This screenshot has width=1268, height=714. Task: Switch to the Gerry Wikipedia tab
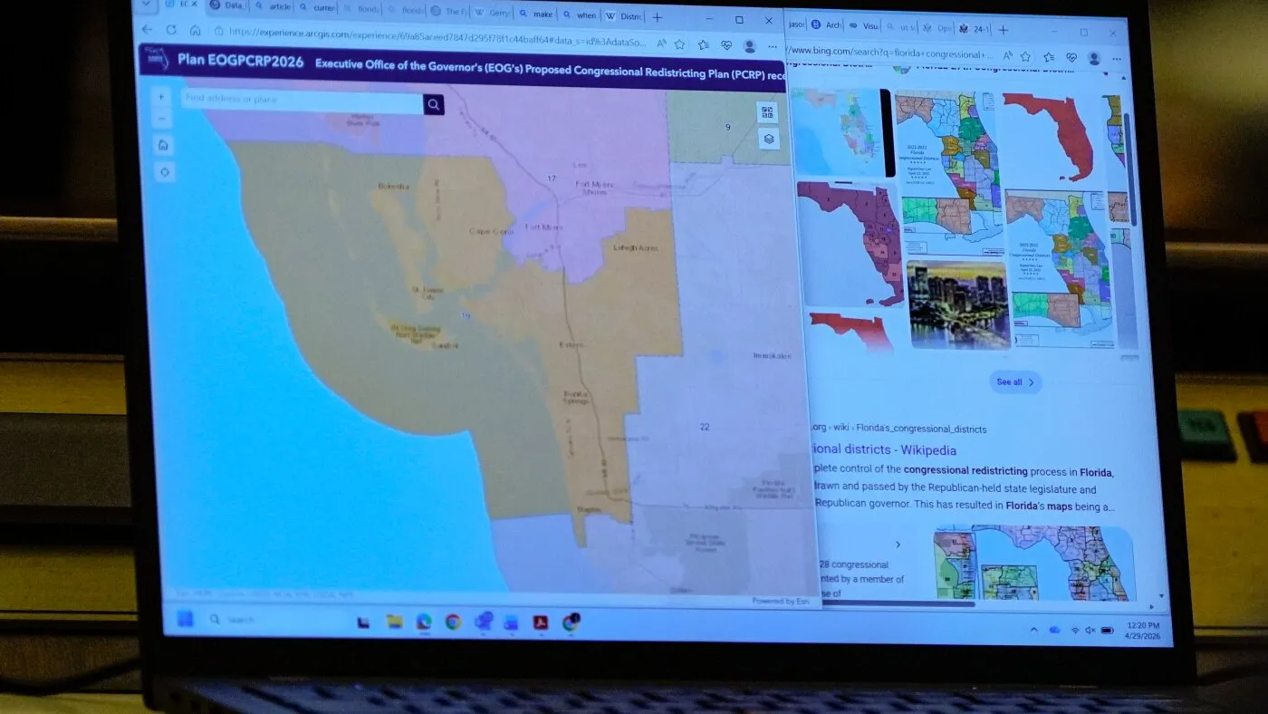(492, 13)
